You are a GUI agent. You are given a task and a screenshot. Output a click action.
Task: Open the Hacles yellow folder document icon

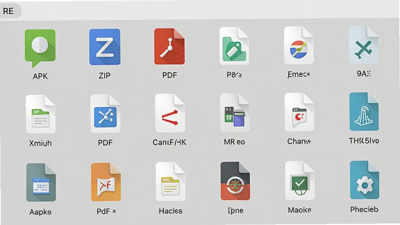tap(170, 181)
